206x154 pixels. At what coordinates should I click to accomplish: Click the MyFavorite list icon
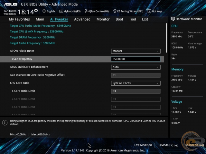click(61, 11)
